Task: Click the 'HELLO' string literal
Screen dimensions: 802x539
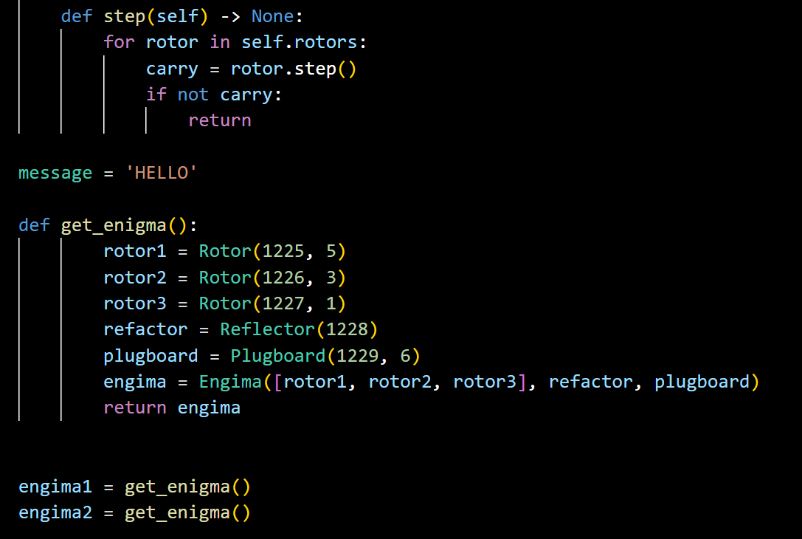Action: tap(161, 173)
